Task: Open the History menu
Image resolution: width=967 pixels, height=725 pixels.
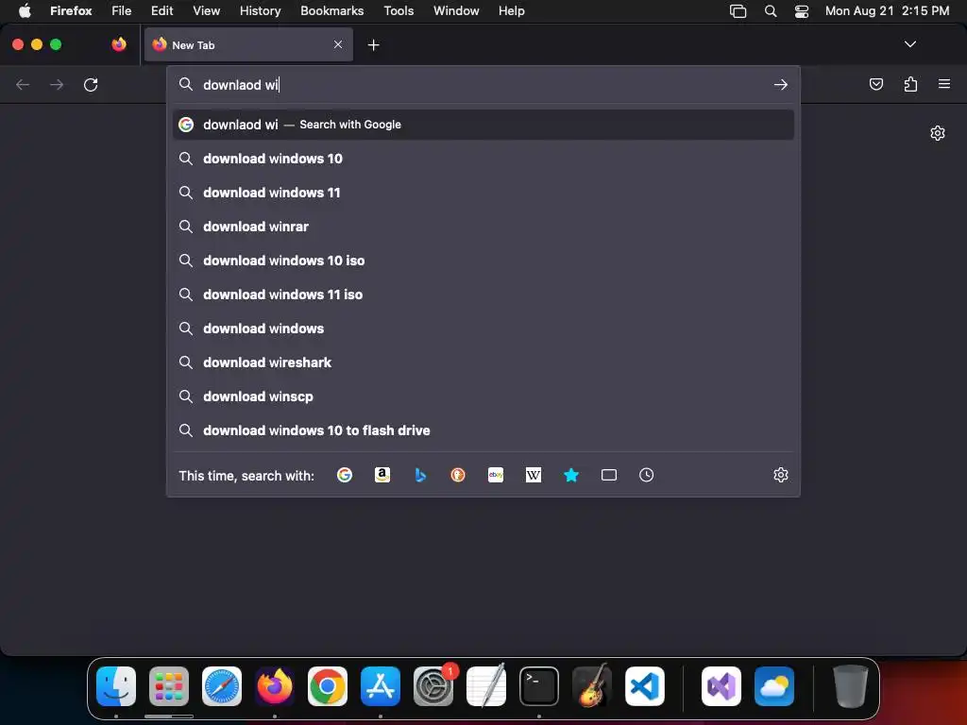Action: [260, 11]
